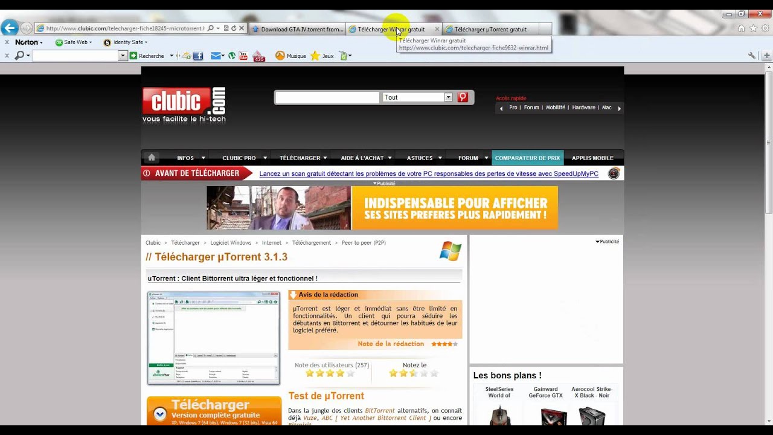The width and height of the screenshot is (773, 435).
Task: Click the toolbar wrench settings icon
Action: (x=752, y=56)
